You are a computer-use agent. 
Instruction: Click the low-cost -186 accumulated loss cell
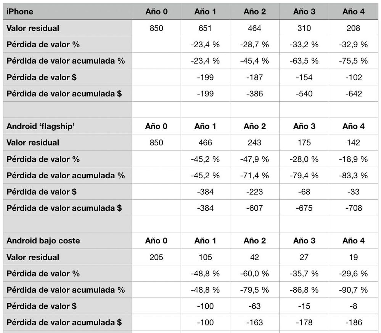coord(353,323)
